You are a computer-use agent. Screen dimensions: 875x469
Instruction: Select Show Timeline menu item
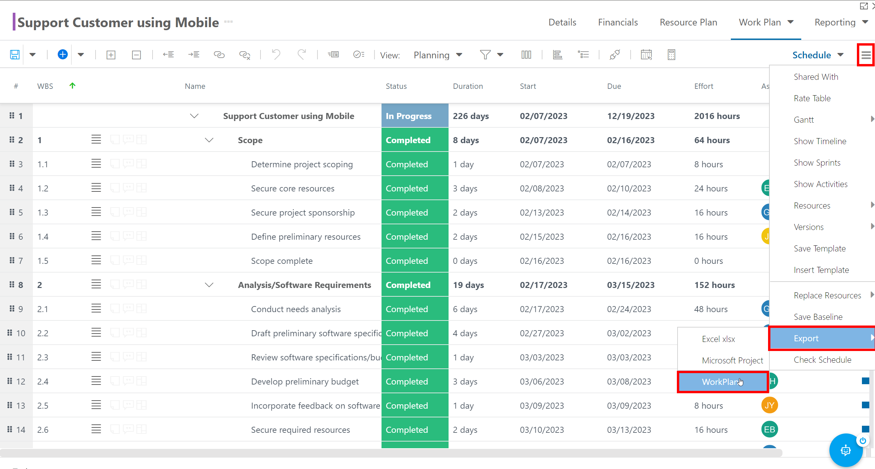(822, 141)
